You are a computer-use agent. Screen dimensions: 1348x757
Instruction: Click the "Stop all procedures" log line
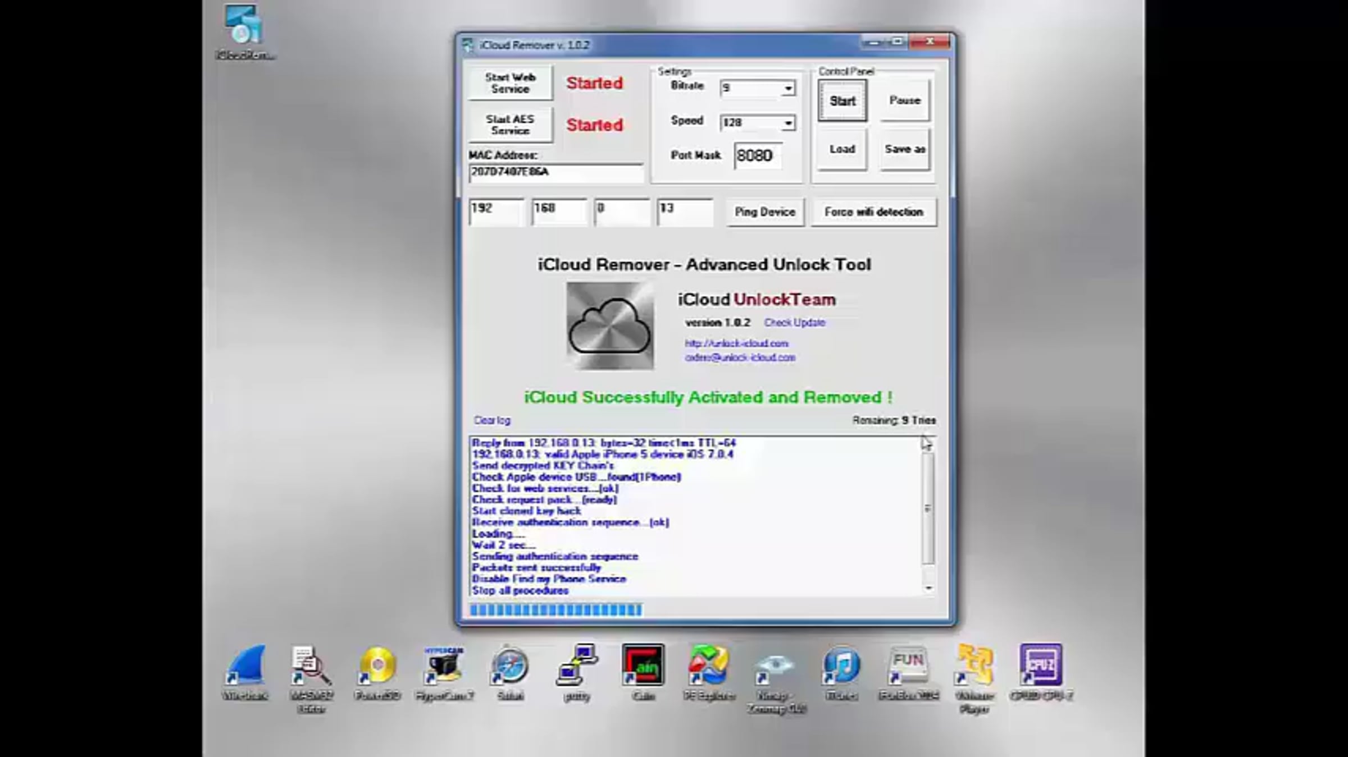click(x=520, y=590)
